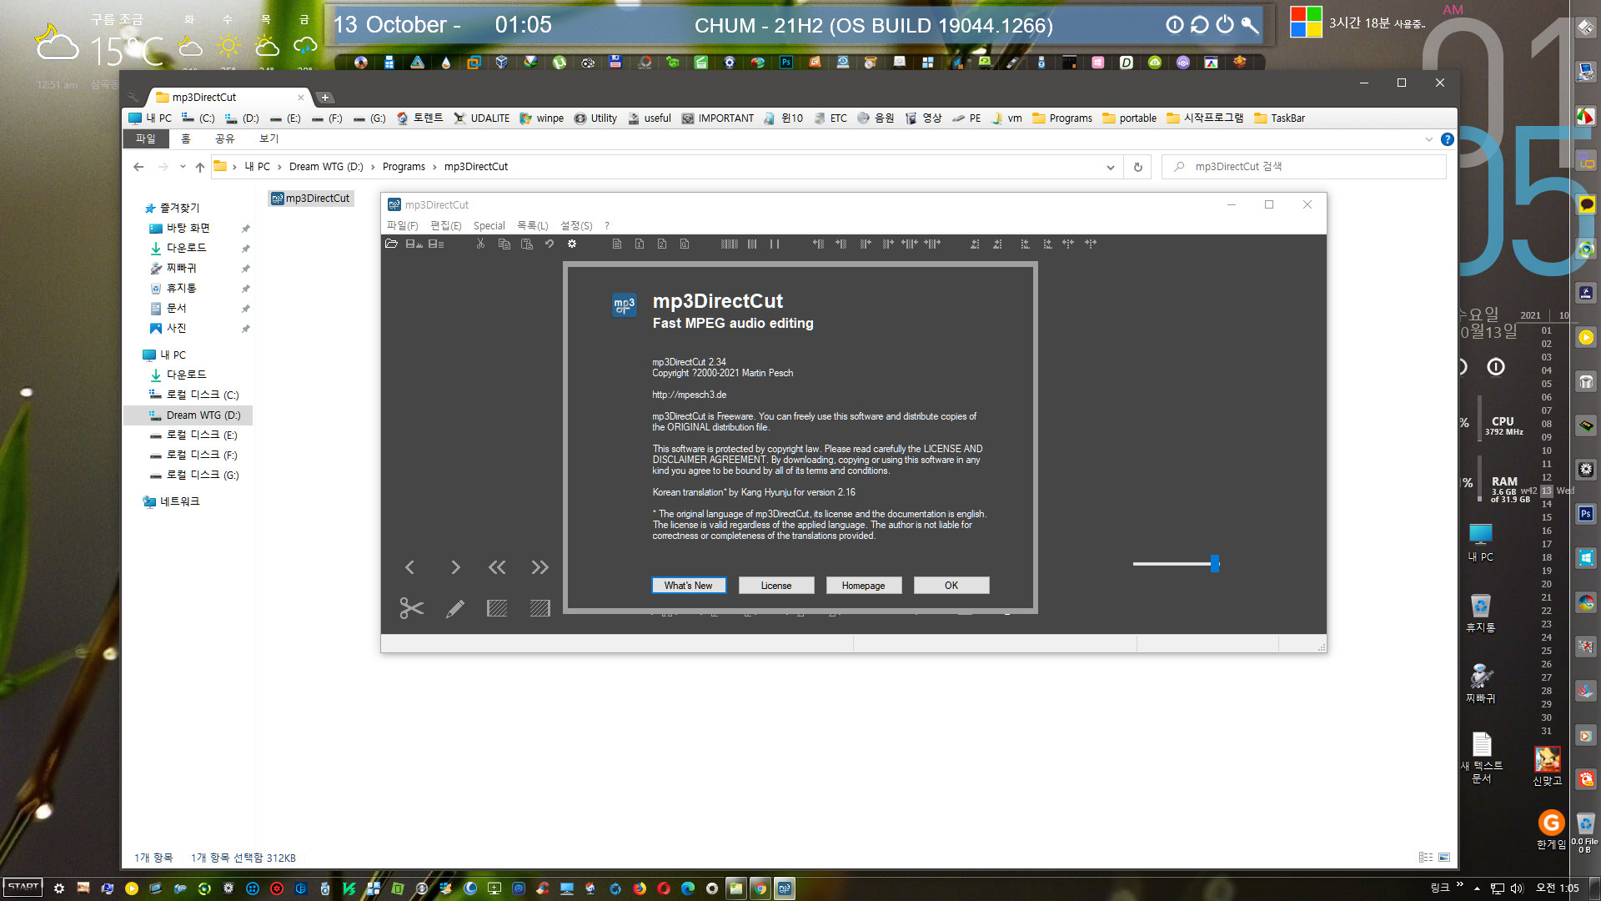Select the 공유 ribbon tab in Explorer
1601x901 pixels.
click(x=225, y=138)
